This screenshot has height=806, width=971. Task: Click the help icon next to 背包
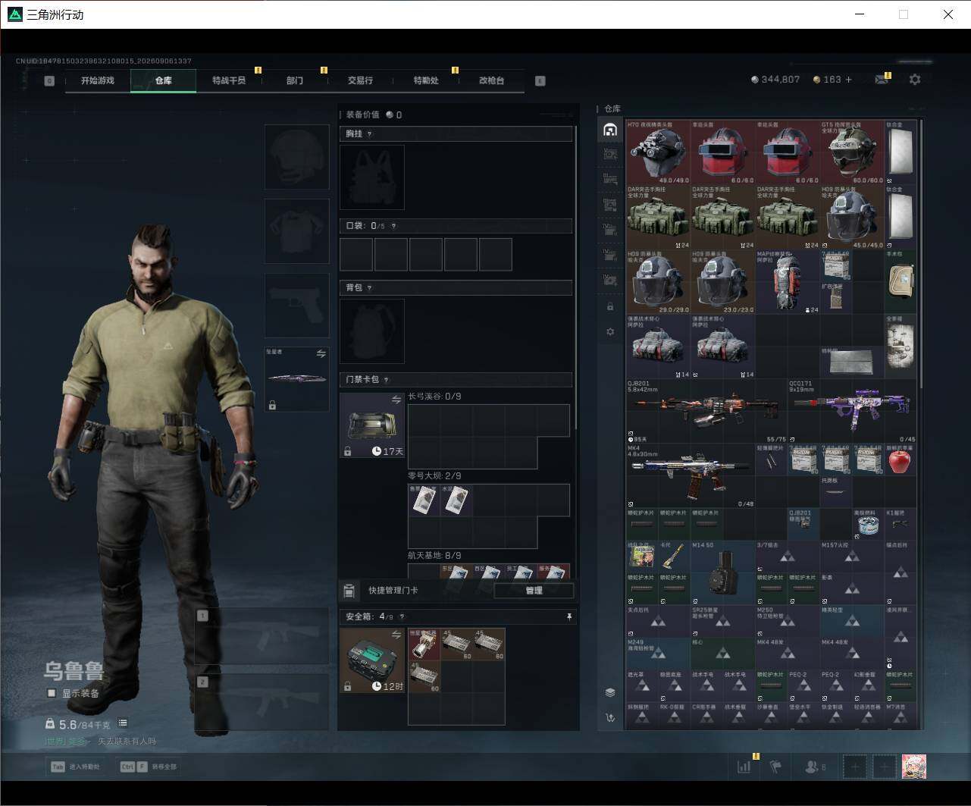pos(370,288)
